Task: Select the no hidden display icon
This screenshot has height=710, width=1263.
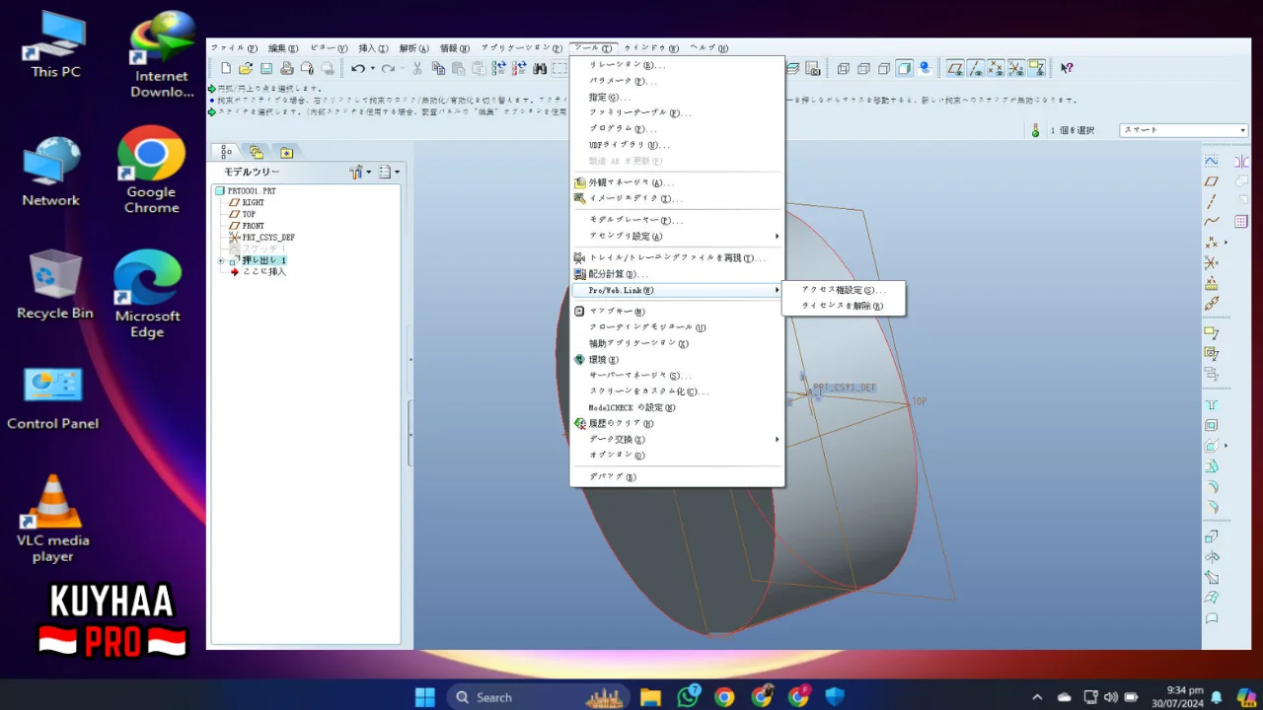Action: 884,68
